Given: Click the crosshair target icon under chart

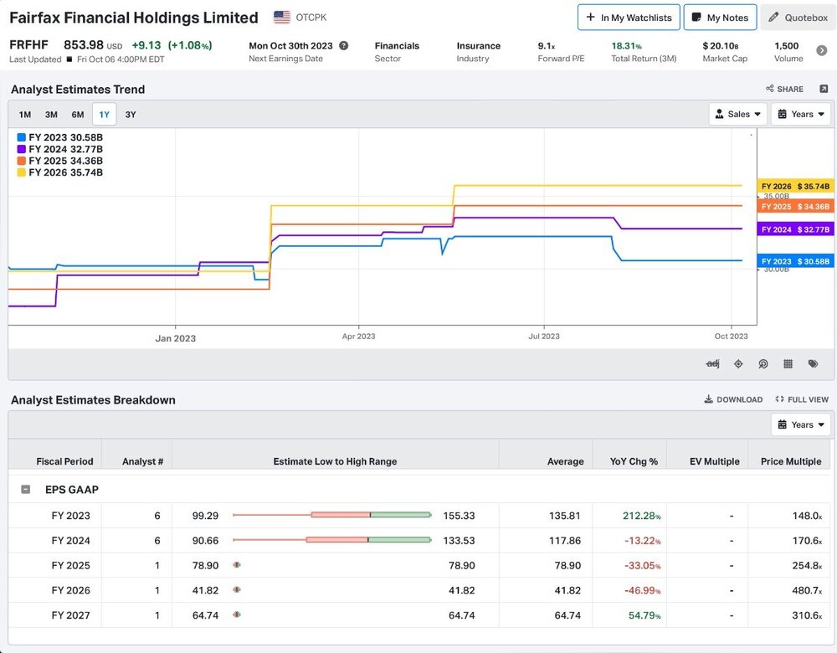Looking at the screenshot, I should [x=738, y=363].
